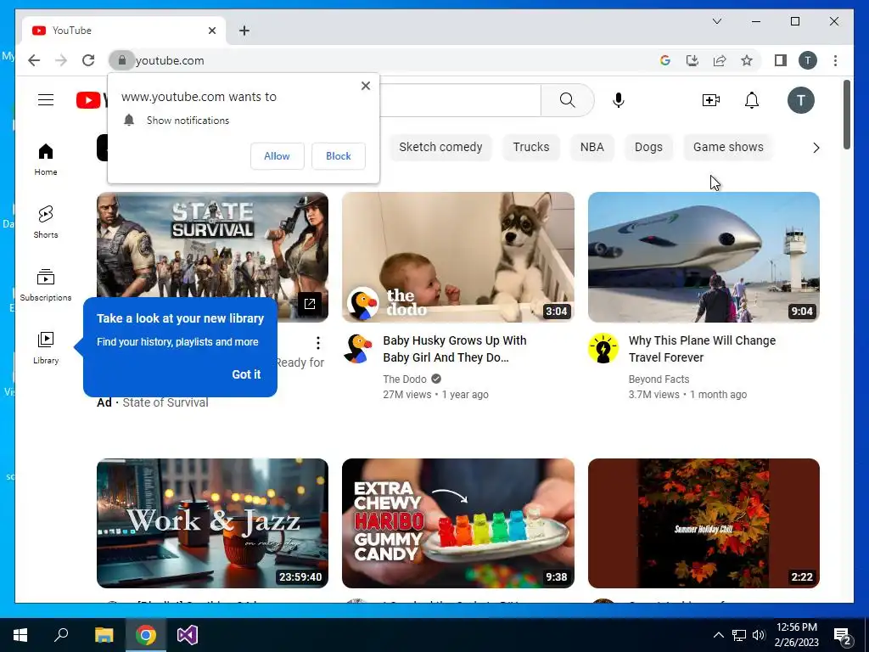Open Library in sidebar
This screenshot has height=652, width=869.
point(46,347)
